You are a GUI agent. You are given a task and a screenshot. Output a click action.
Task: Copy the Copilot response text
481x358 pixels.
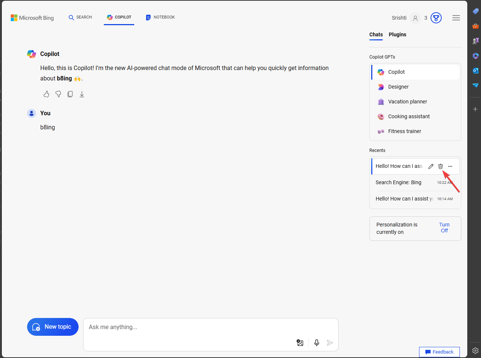pyautogui.click(x=70, y=94)
